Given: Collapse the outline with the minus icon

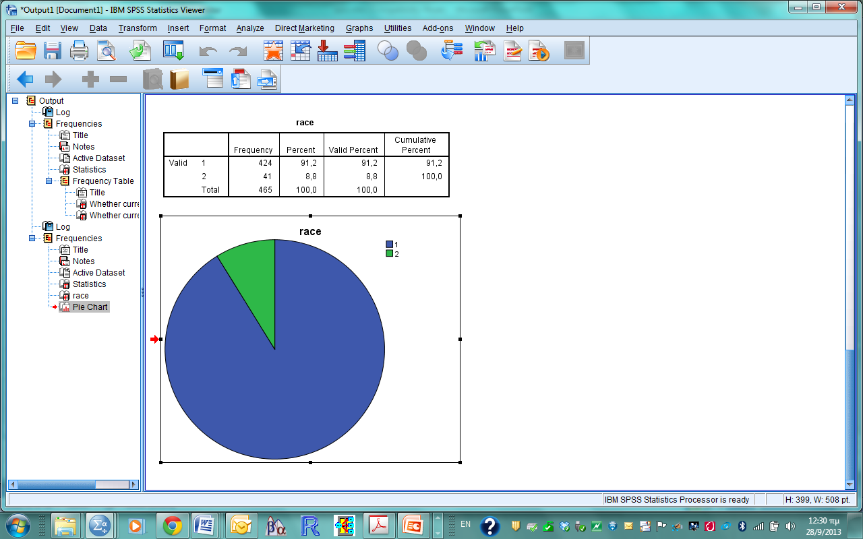Looking at the screenshot, I should click(x=118, y=80).
